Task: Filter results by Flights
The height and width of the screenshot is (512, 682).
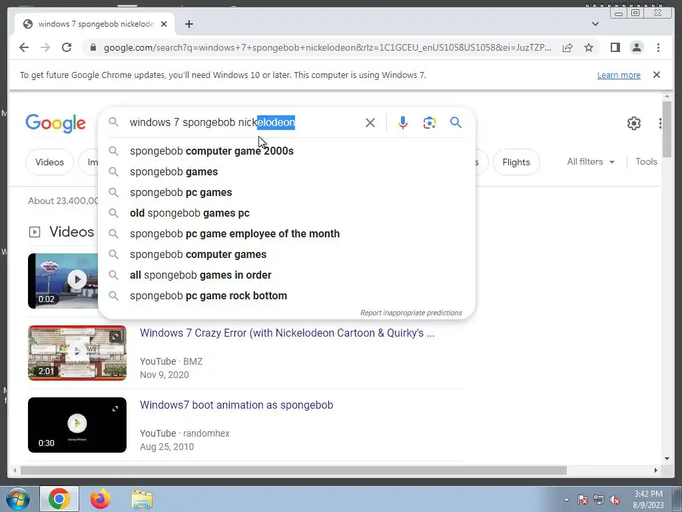Action: 516,162
